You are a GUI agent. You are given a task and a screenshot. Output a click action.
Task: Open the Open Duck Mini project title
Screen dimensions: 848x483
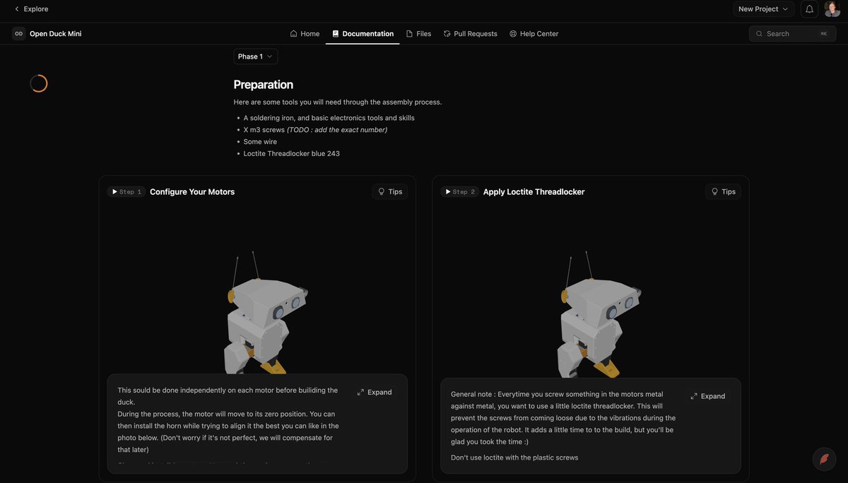coord(55,33)
